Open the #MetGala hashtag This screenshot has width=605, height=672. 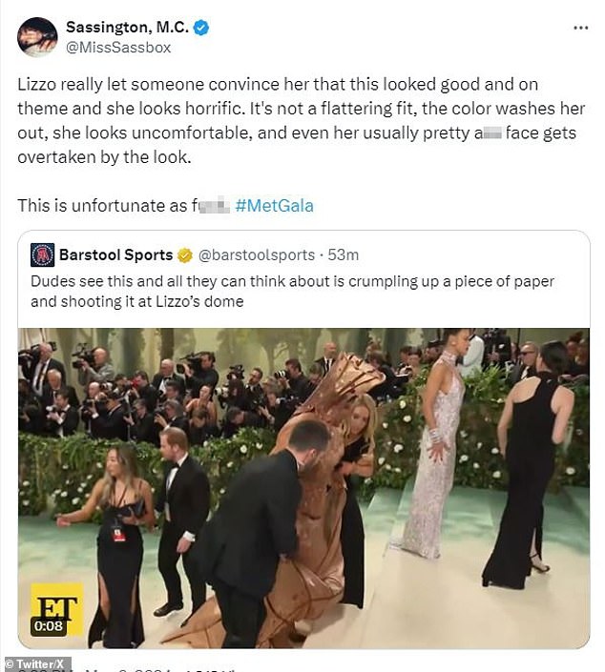[274, 206]
